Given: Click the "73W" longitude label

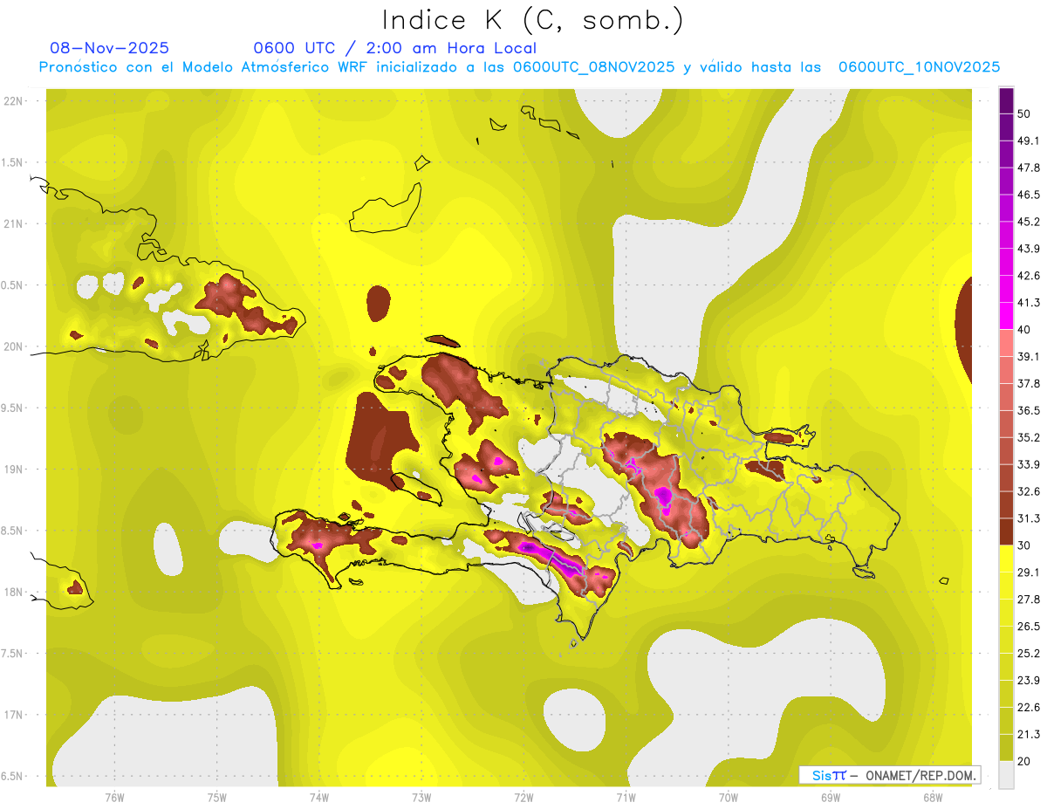Looking at the screenshot, I should click(x=421, y=798).
